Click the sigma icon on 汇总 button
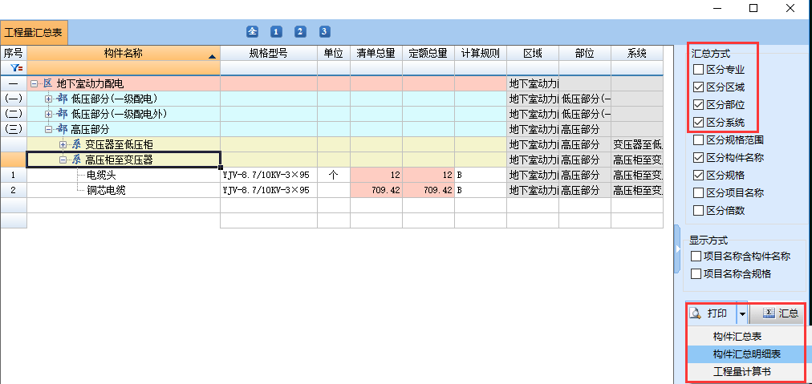The height and width of the screenshot is (384, 812). pos(769,313)
